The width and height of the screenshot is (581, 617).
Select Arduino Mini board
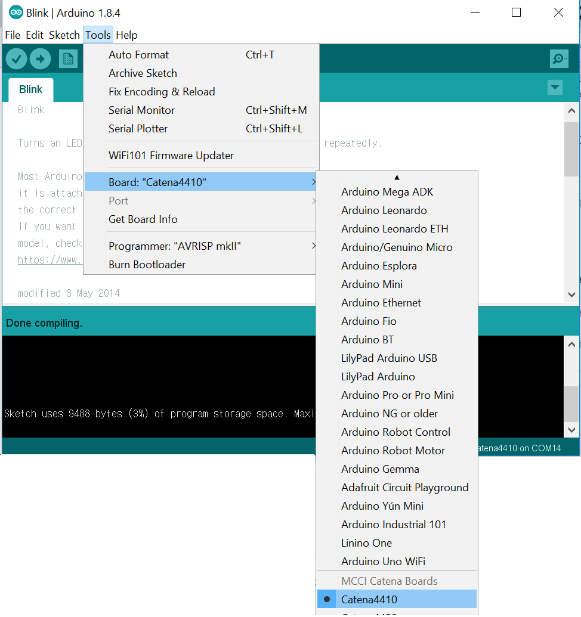[397, 284]
